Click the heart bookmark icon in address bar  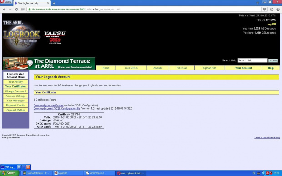(264, 10)
